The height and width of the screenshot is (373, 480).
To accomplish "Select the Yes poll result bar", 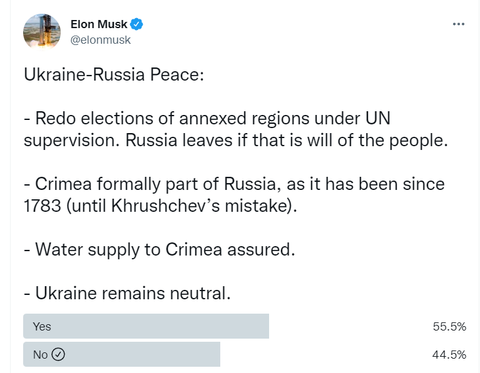I will coord(146,326).
